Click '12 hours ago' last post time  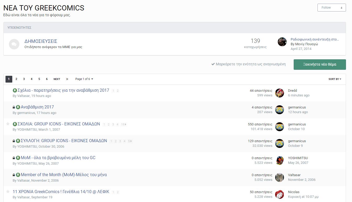point(298,112)
